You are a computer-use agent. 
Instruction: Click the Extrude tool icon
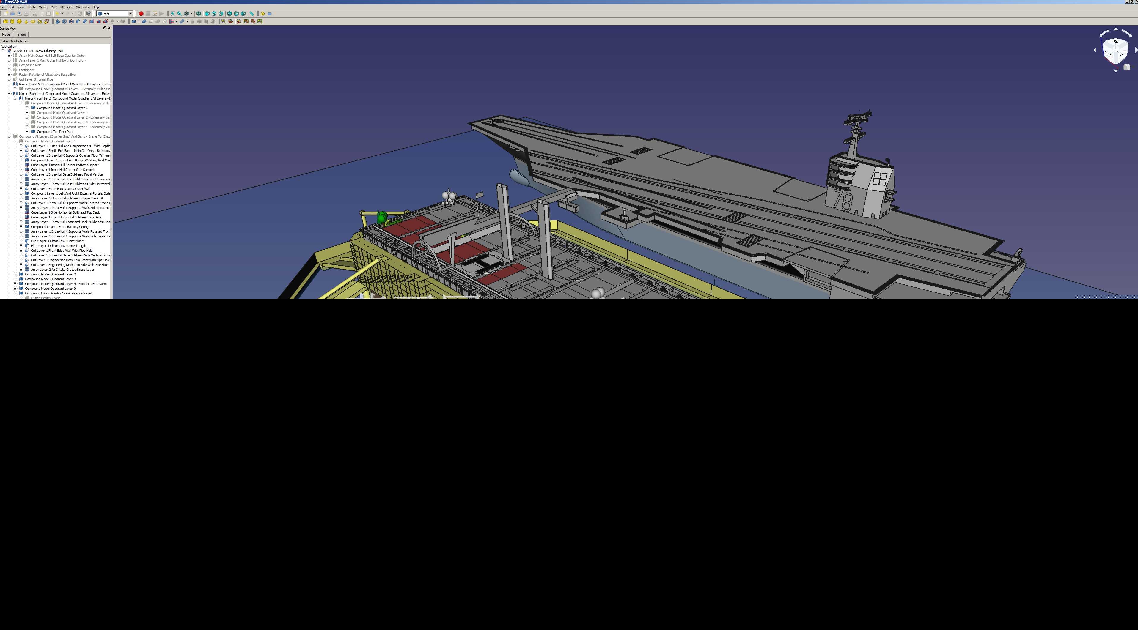(57, 21)
